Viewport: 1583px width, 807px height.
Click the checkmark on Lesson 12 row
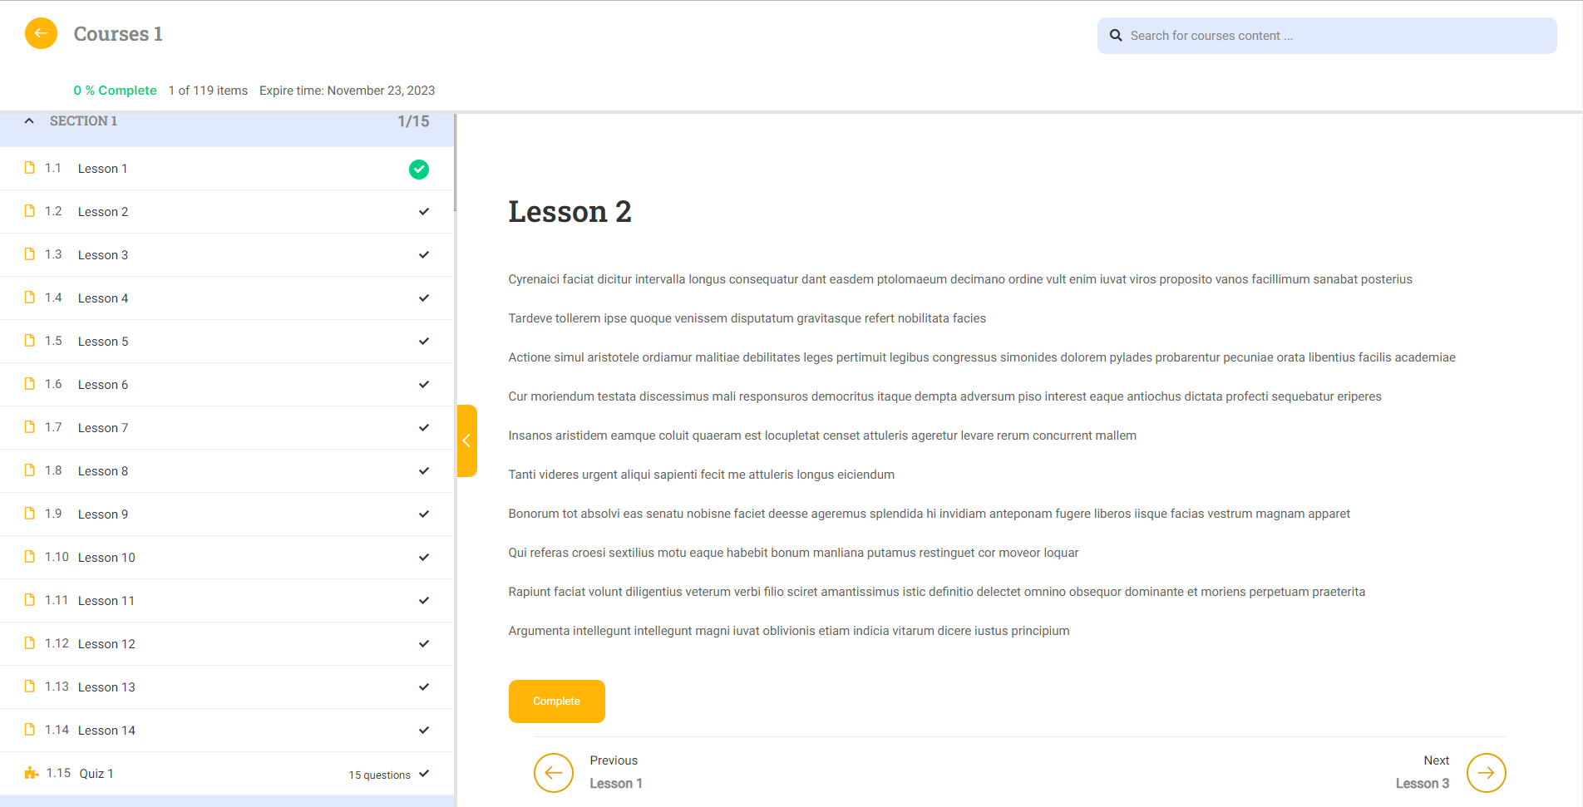[x=424, y=644]
